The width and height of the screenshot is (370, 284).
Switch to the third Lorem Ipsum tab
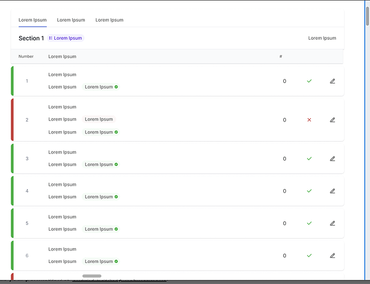click(x=110, y=20)
